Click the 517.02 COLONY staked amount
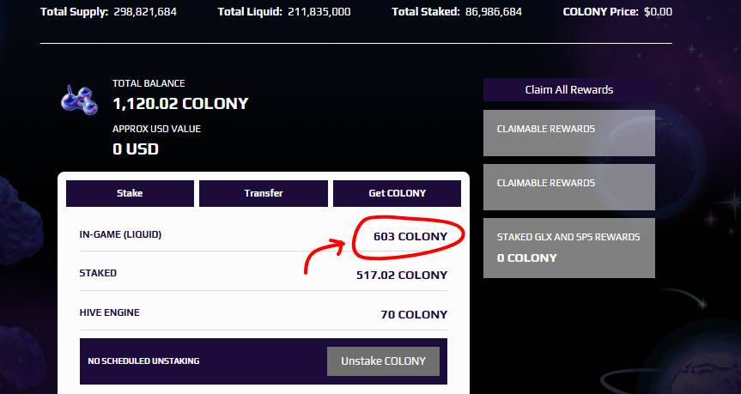The image size is (741, 394). [x=402, y=275]
